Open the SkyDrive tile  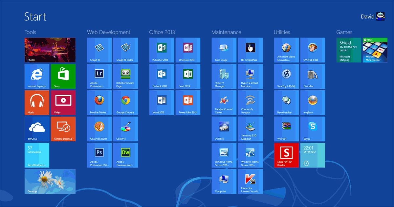37,129
